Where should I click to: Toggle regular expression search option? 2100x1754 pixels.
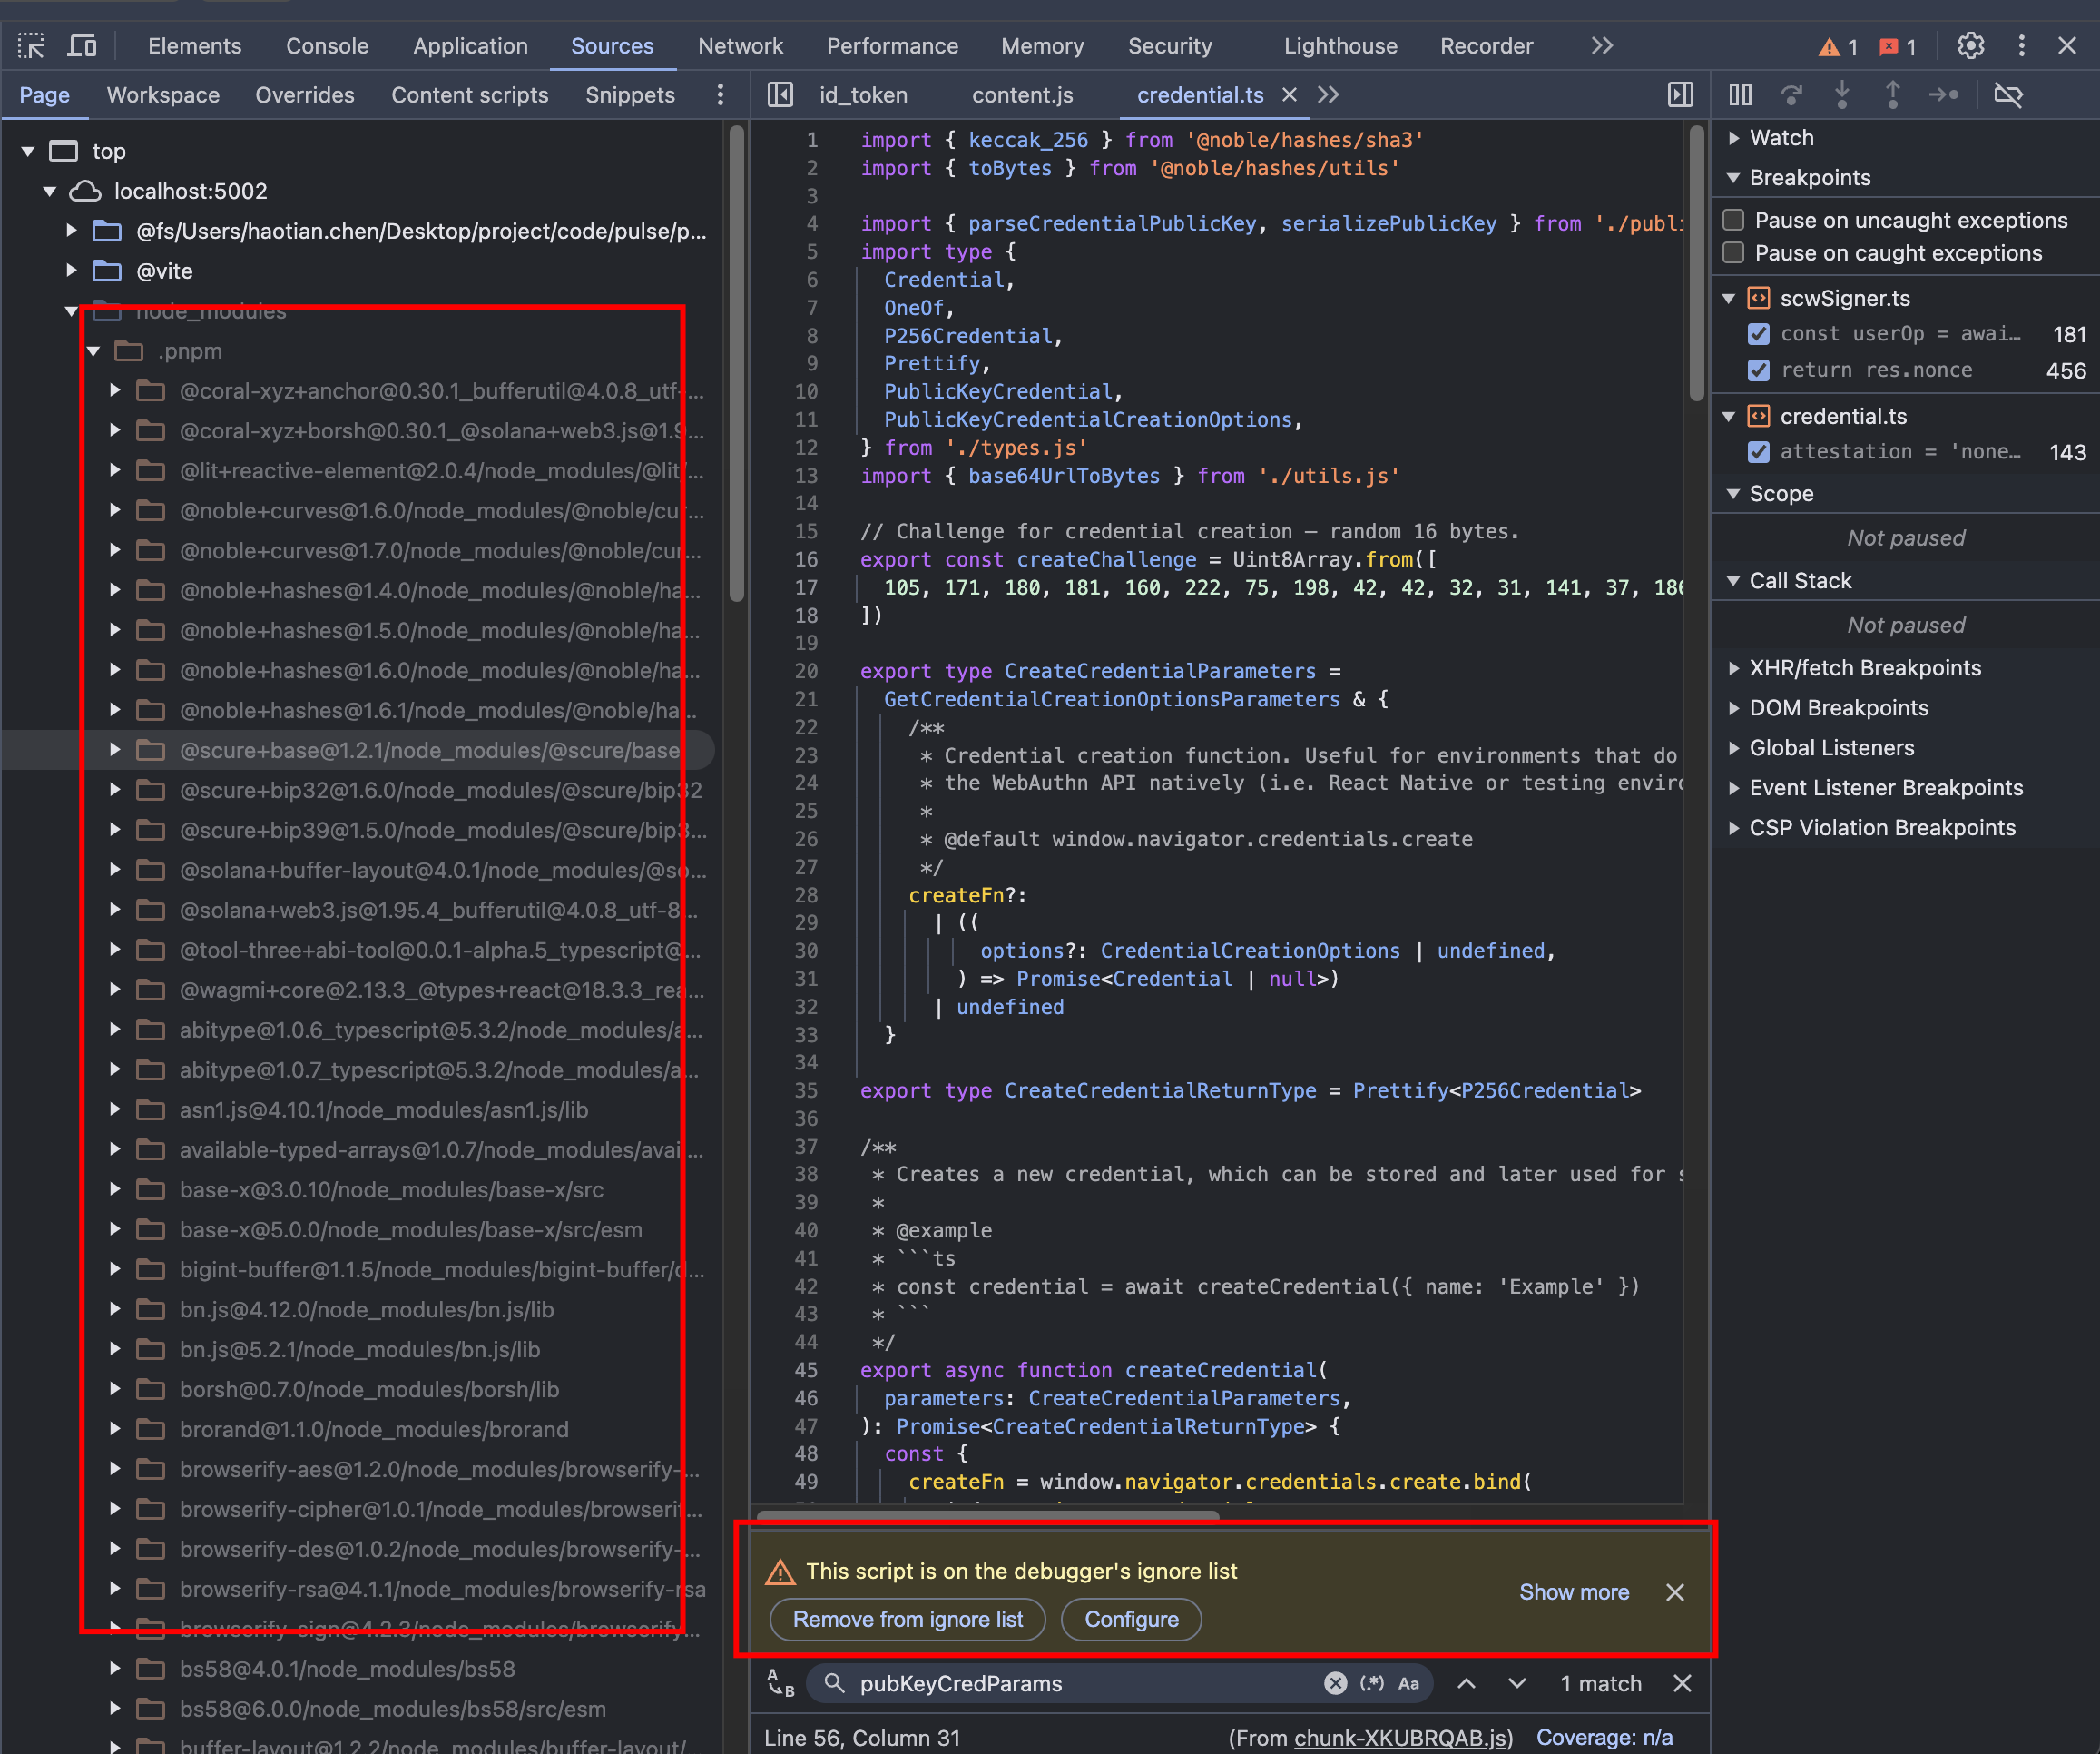click(1372, 1683)
